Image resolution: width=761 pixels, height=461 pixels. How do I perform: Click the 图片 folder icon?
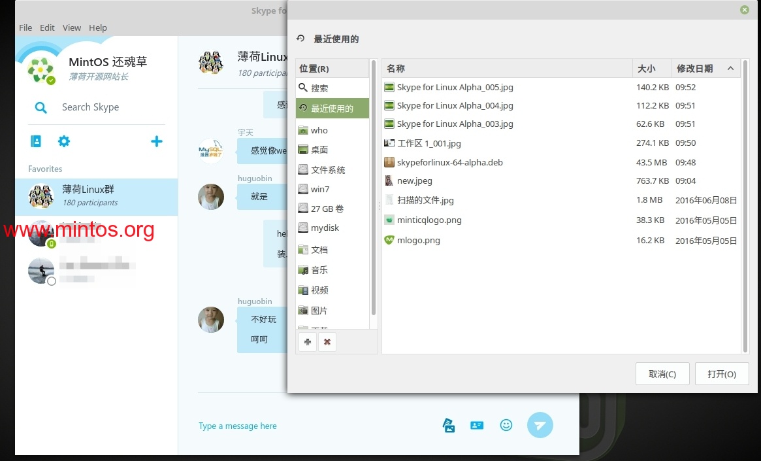303,311
